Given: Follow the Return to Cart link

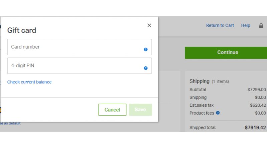Looking at the screenshot, I should point(220,25).
